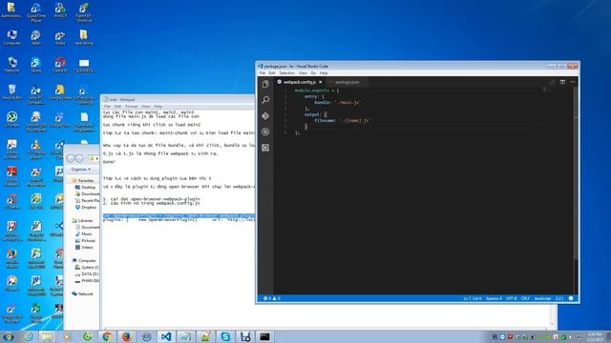Open the File menu in VS Code
The height and width of the screenshot is (343, 611).
pyautogui.click(x=263, y=73)
